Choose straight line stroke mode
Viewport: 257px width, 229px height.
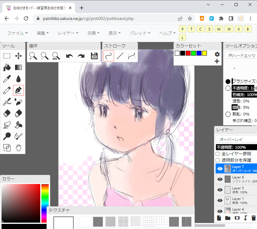120,56
